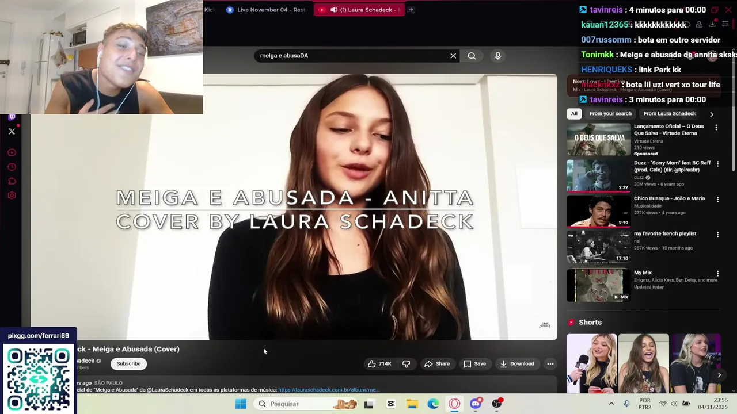737x414 pixels.
Task: Open the three-dot more actions menu below video
Action: pos(550,363)
